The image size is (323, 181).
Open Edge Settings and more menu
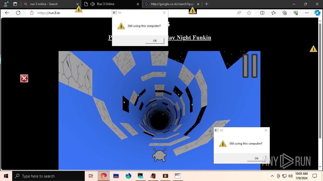coord(307,13)
